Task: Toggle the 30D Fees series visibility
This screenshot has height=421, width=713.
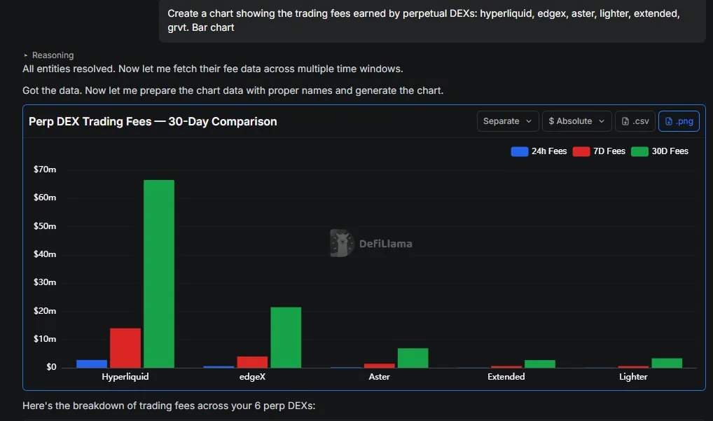Action: (x=659, y=151)
